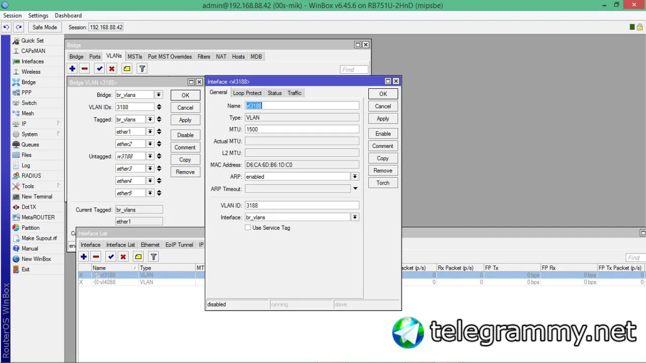
Task: Click VLAN ID field in Interface dialog
Action: point(302,205)
